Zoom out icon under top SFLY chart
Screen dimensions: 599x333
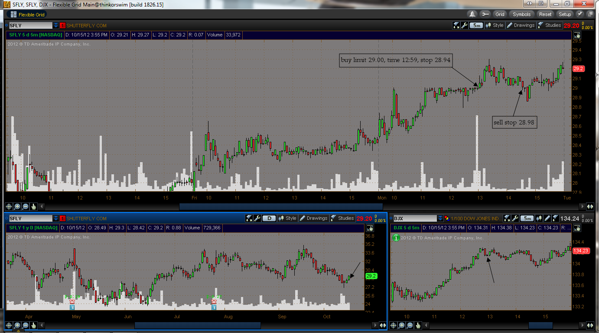(26, 207)
